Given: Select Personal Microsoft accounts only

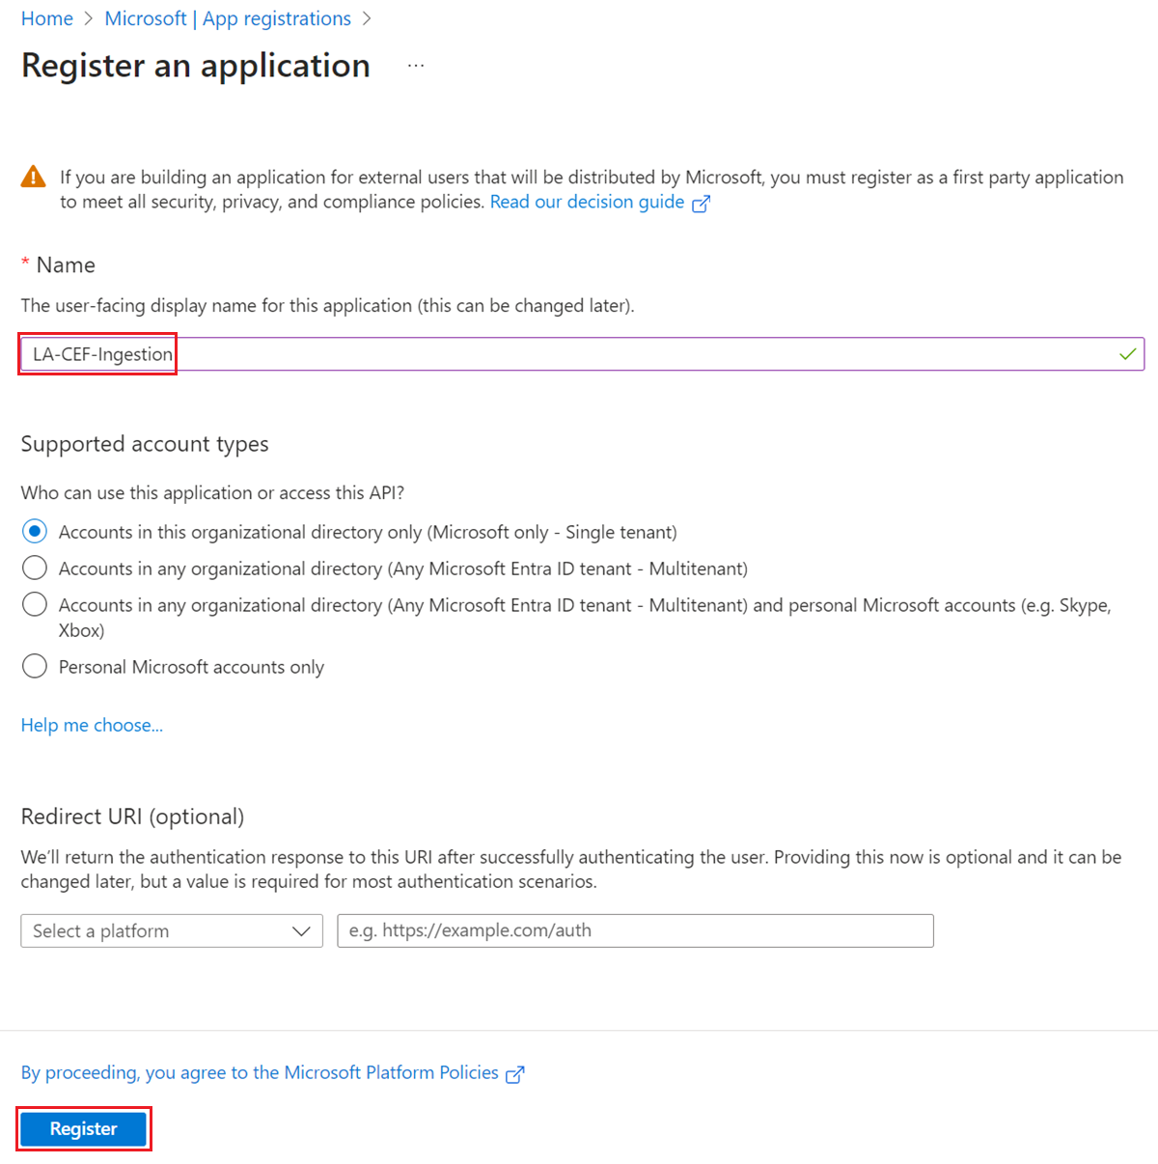Looking at the screenshot, I should pyautogui.click(x=35, y=666).
